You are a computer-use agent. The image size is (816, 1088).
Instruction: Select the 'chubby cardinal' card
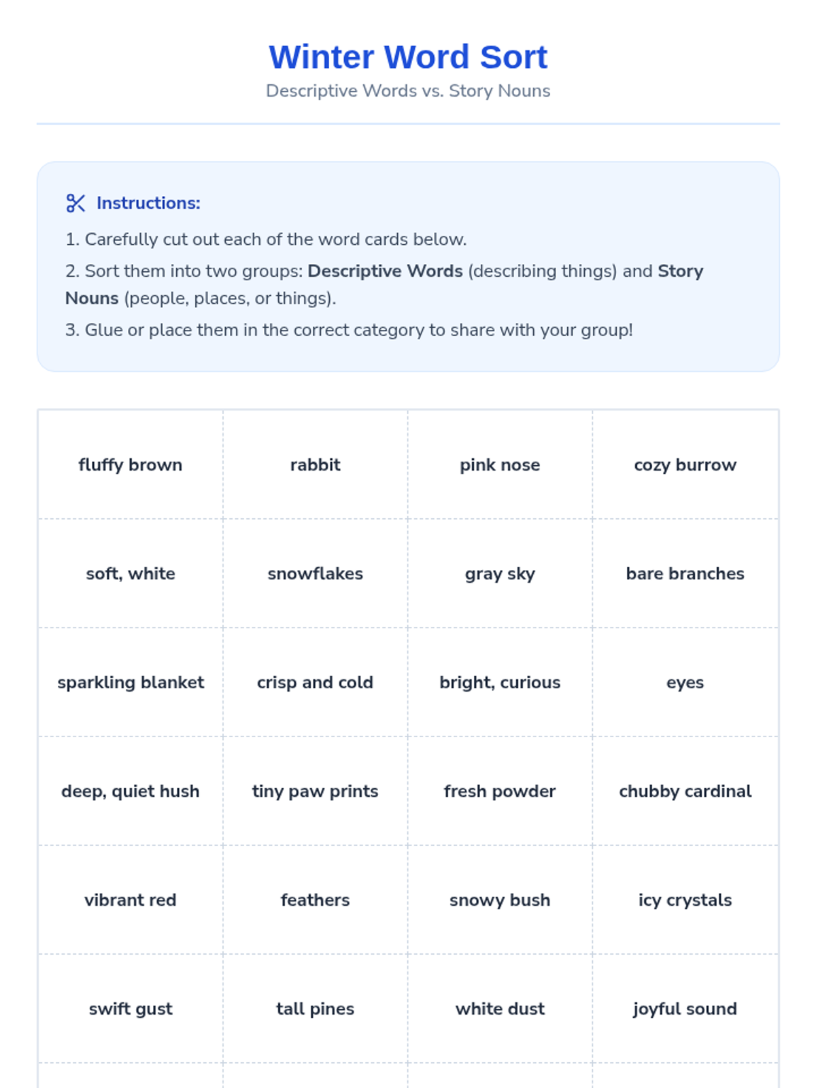(x=685, y=791)
